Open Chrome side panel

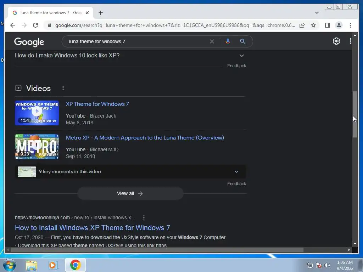coord(327,25)
